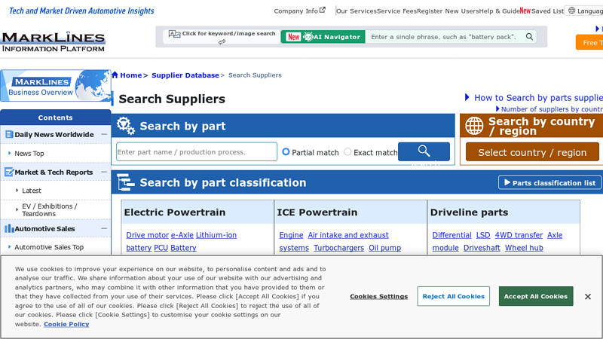
Task: Open the Saved List link
Action: 548,11
